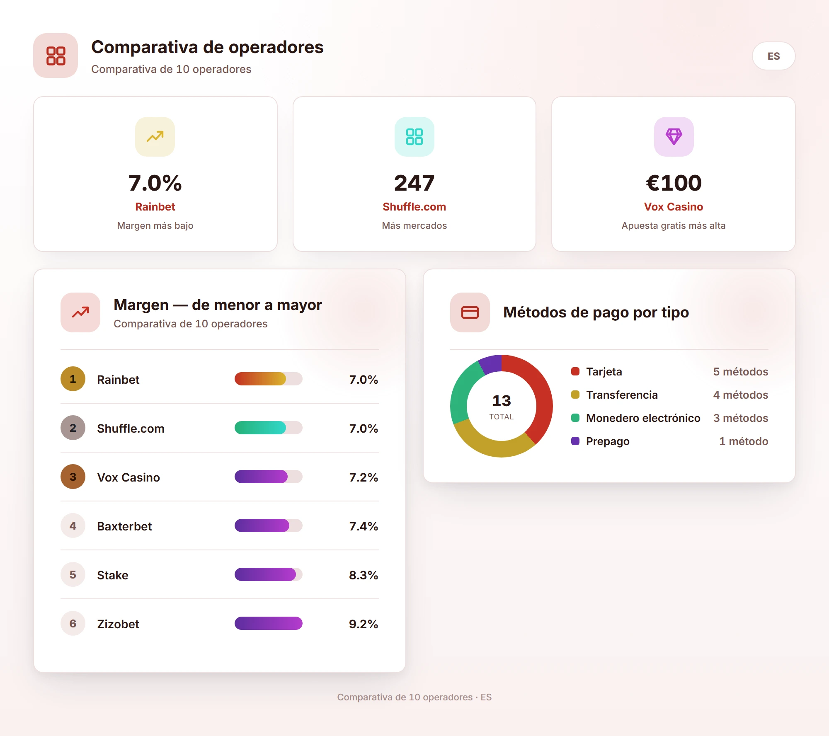Screen dimensions: 829x736
Task: Click the rank 6 badge for Zizobet
Action: tap(73, 623)
